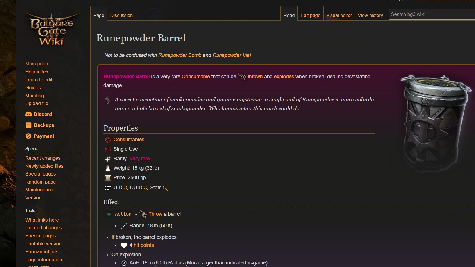475x267 pixels.
Task: Click the green Action dot icon
Action: (x=109, y=214)
